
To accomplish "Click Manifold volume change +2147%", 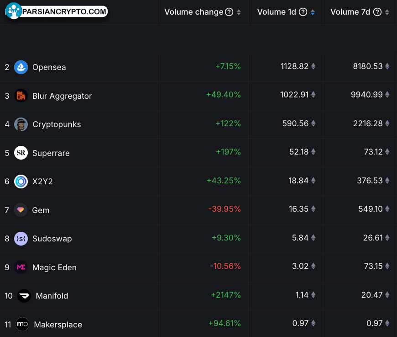I will [x=226, y=294].
